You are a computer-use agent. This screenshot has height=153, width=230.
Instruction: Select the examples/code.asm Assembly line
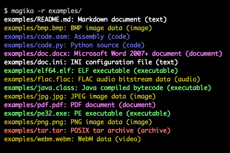click(x=67, y=37)
